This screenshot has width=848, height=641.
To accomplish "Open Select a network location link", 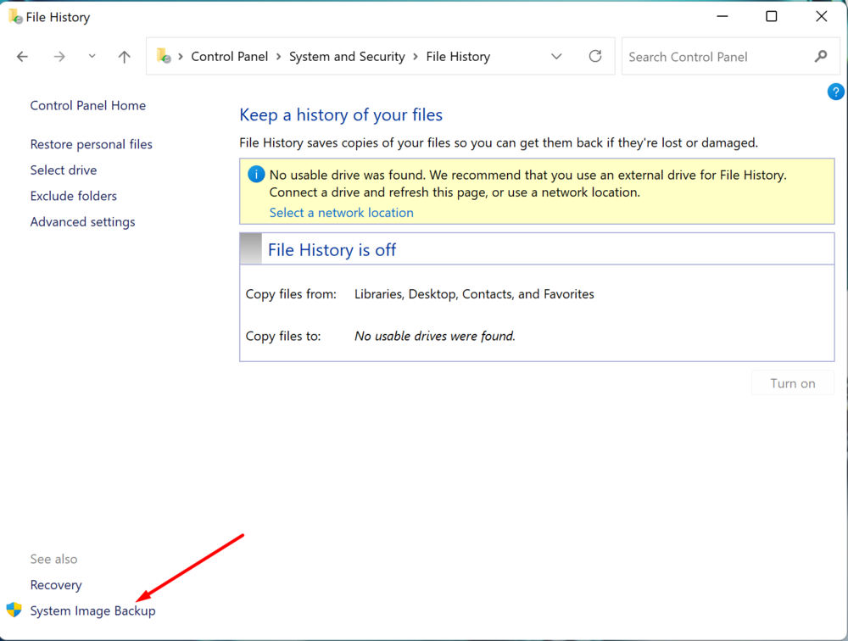I will coord(341,213).
